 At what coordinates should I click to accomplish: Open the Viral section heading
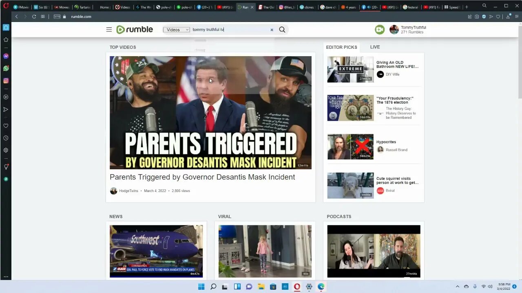225,216
